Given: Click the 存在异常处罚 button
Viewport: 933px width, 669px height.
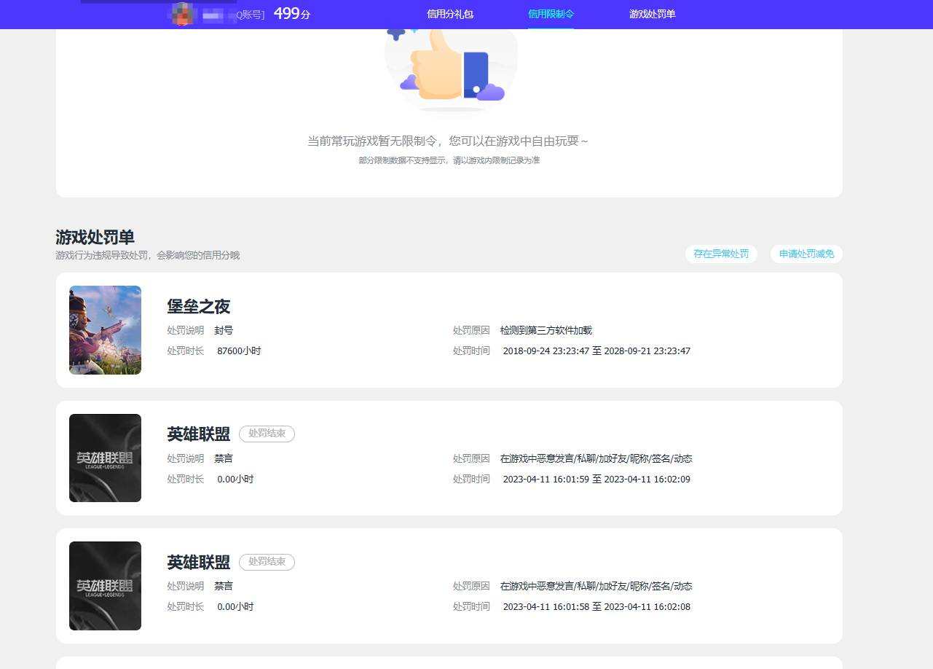Looking at the screenshot, I should pyautogui.click(x=721, y=254).
